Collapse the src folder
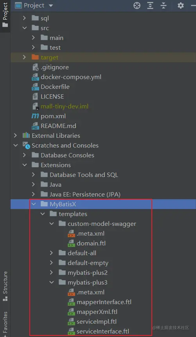Viewport: 196px width, 337px height. [x=25, y=28]
